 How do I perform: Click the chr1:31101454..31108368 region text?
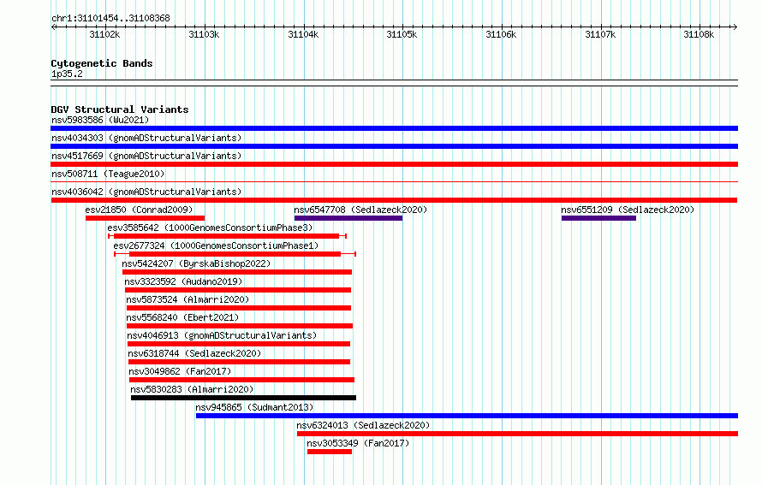pyautogui.click(x=110, y=19)
